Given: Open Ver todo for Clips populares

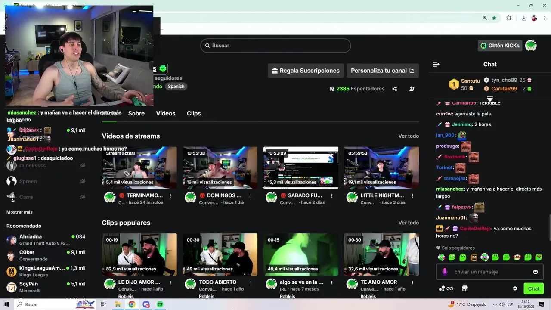Looking at the screenshot, I should 409,223.
